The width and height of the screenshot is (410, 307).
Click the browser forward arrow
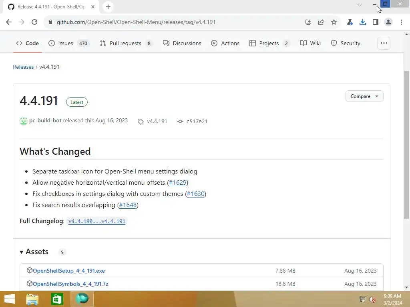(22, 22)
